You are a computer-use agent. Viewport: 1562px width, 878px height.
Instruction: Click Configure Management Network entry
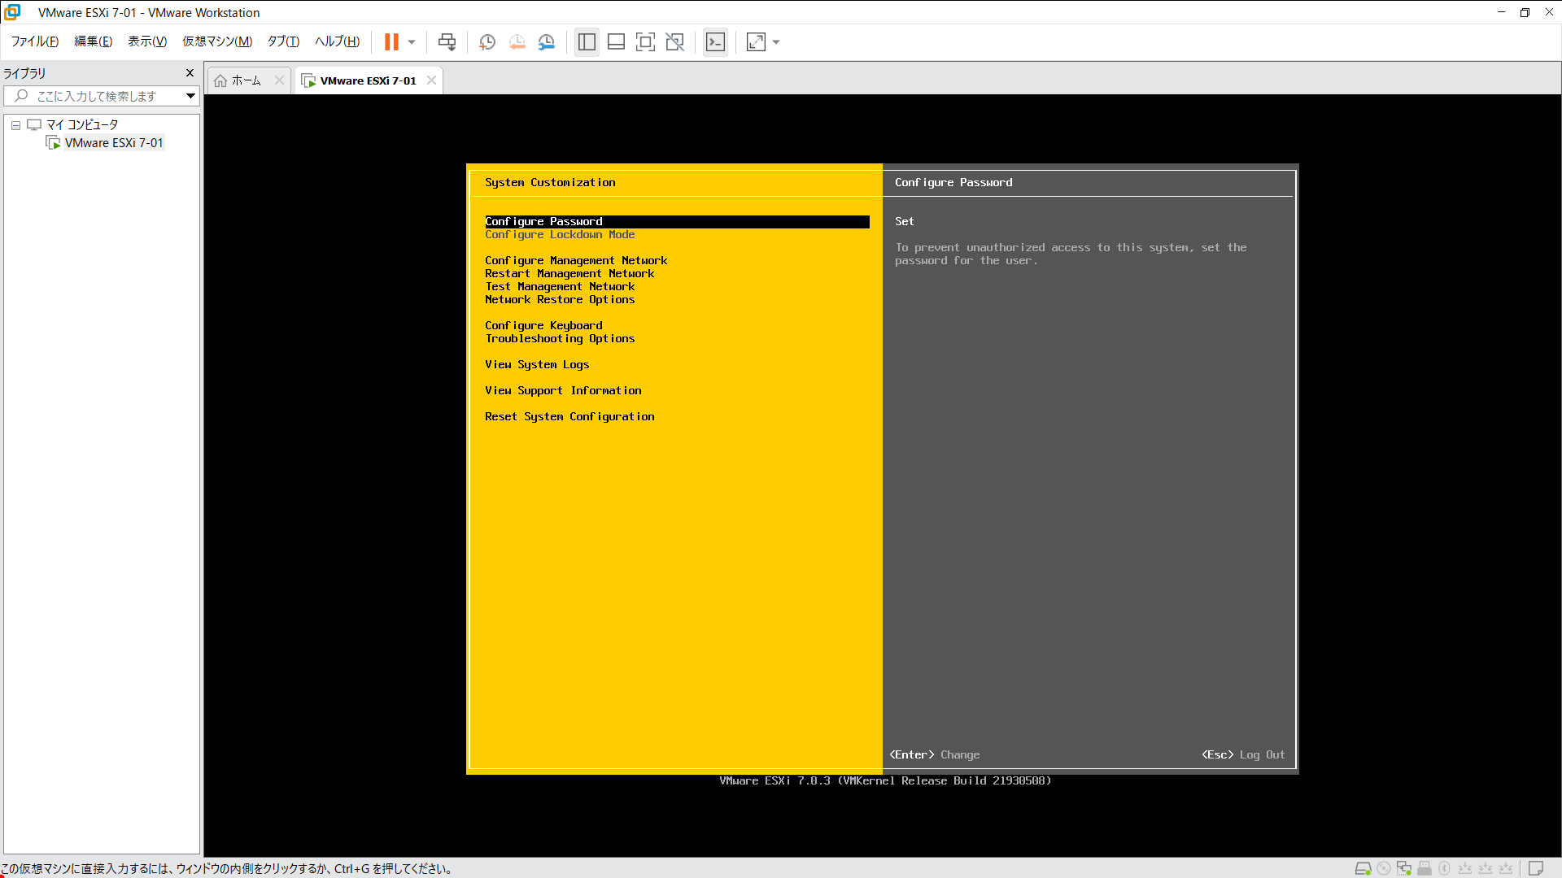click(576, 261)
